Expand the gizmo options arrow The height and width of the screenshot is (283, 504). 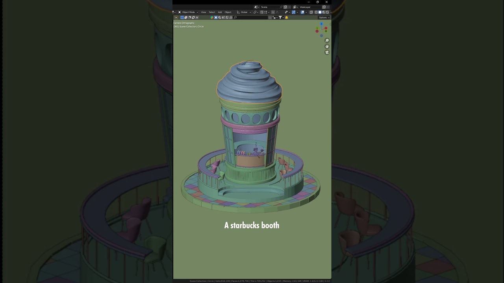(297, 12)
